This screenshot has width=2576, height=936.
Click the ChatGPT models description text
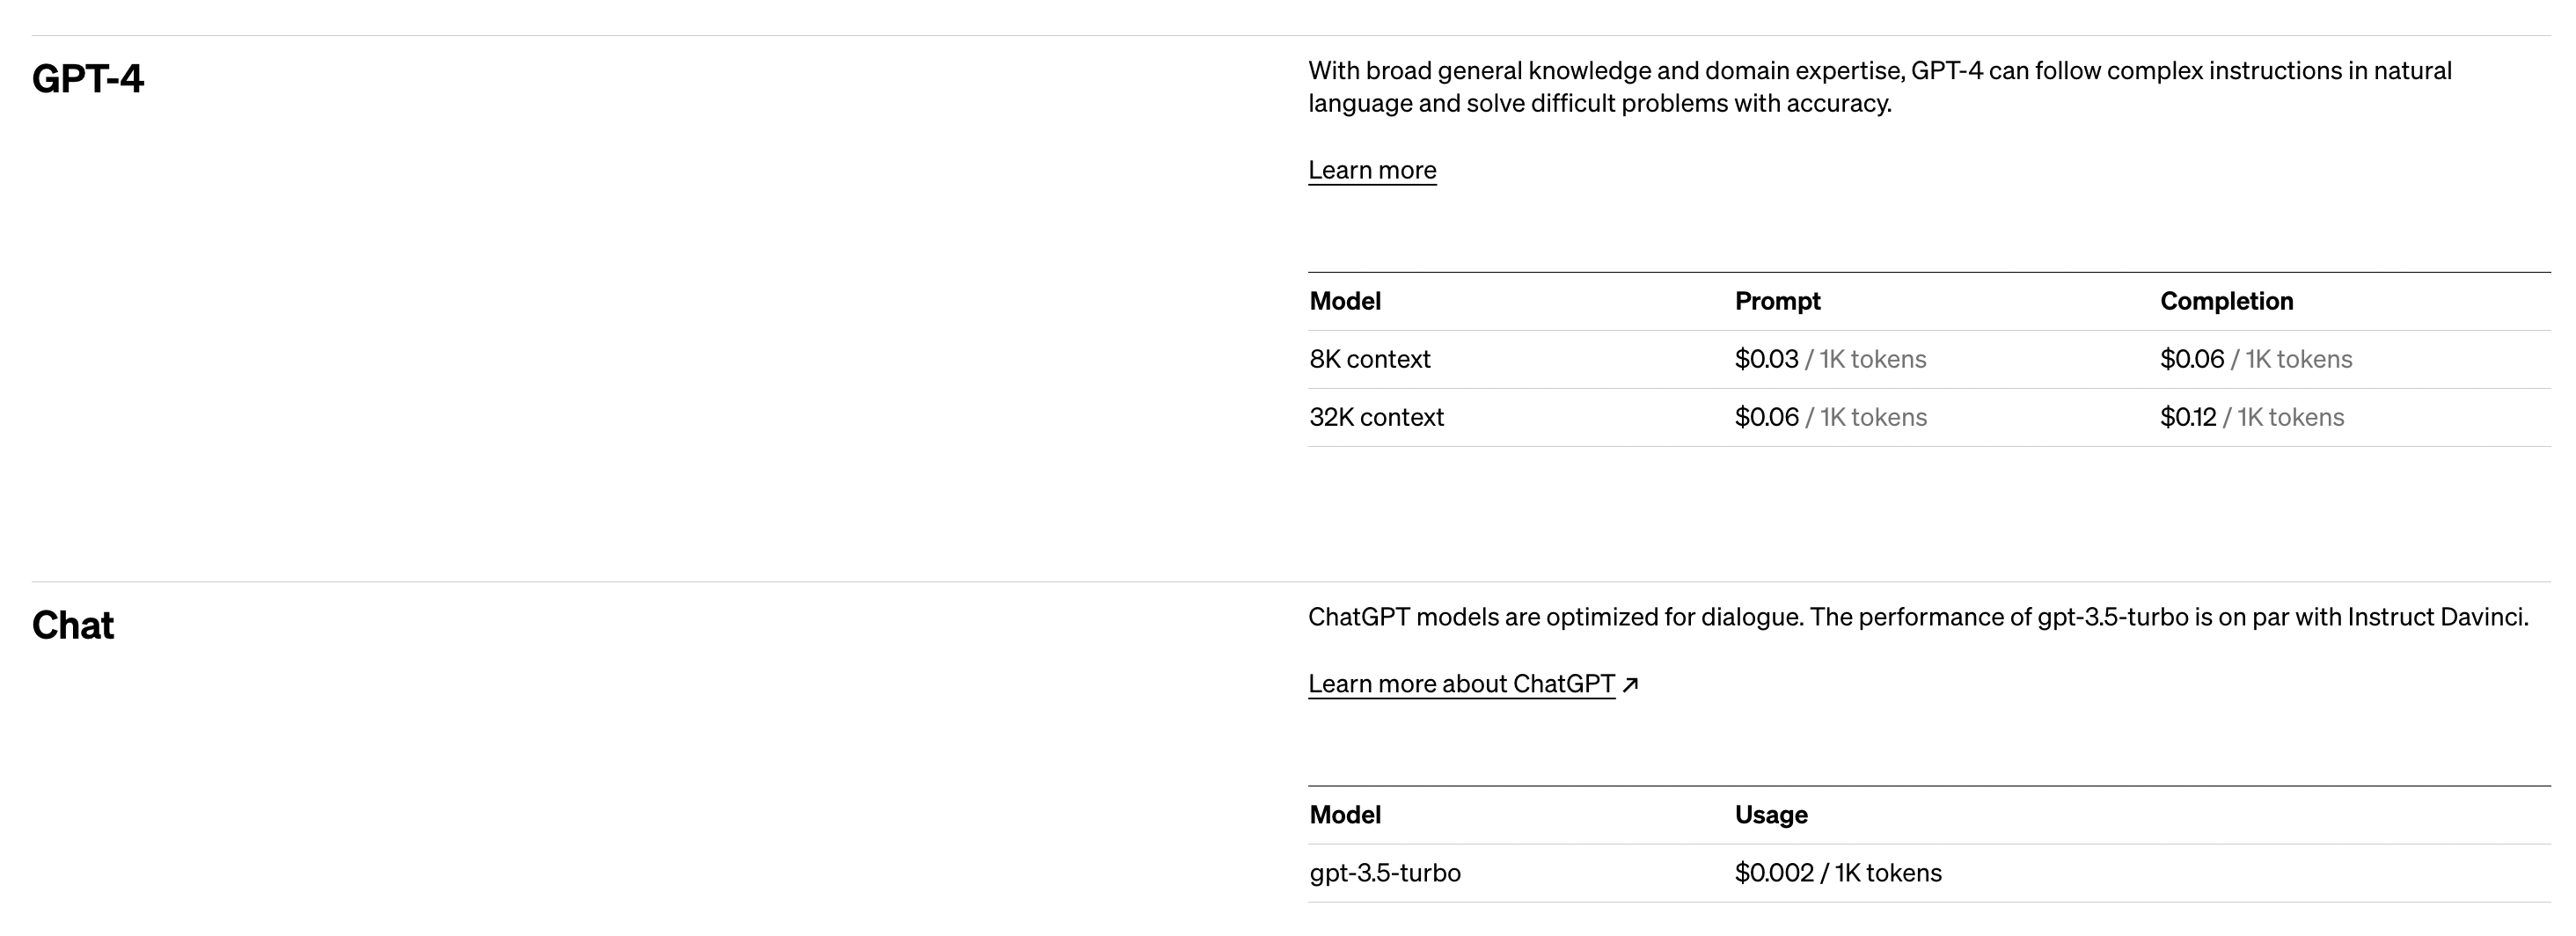[x=1918, y=617]
